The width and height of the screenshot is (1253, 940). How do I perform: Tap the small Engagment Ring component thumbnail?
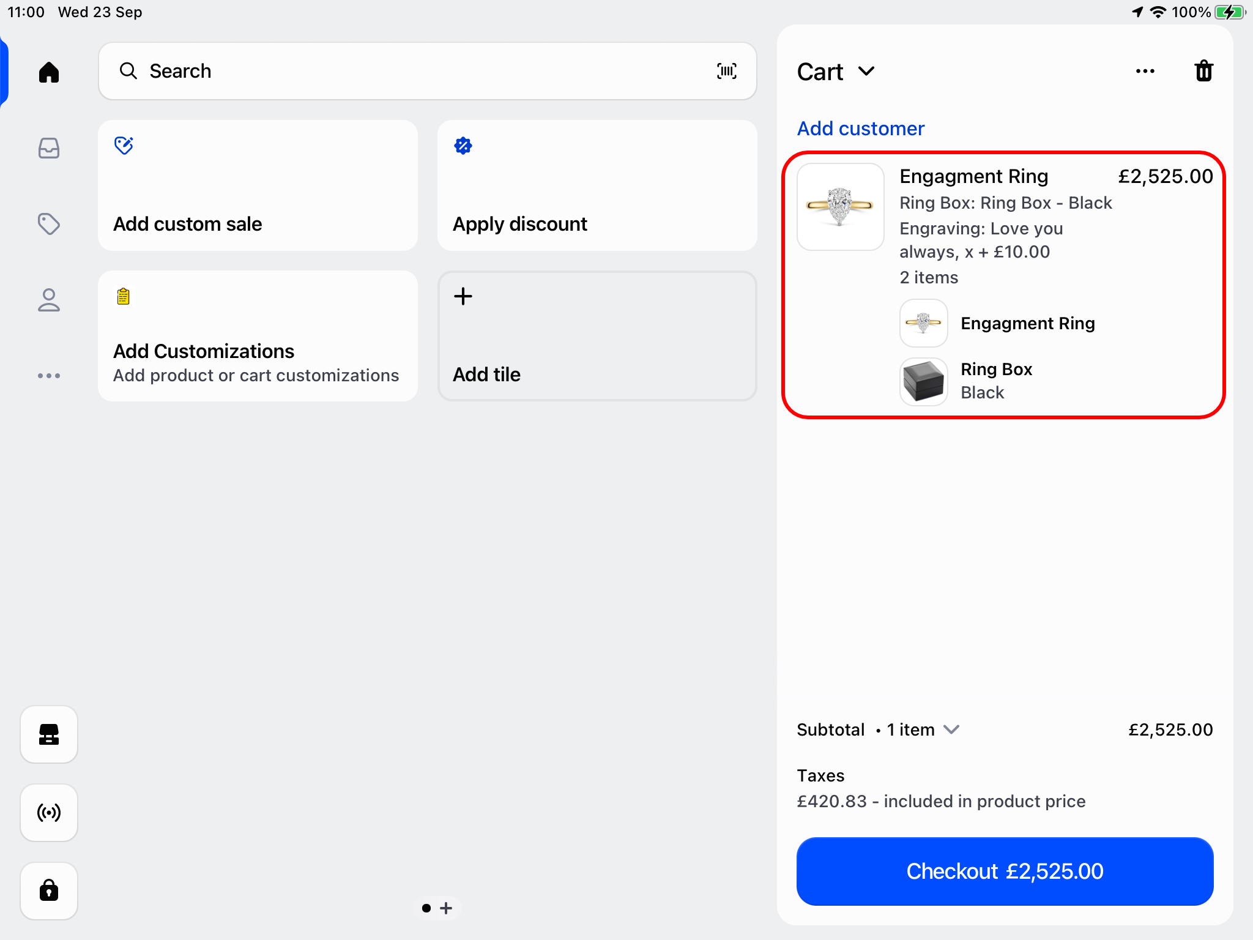point(924,323)
